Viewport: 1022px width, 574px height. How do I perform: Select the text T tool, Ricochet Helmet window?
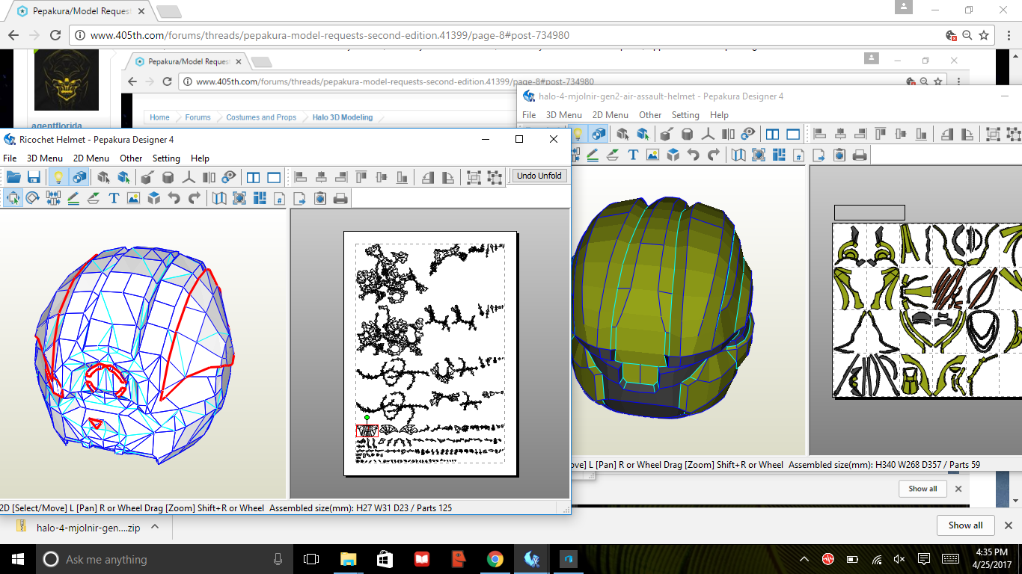[114, 198]
